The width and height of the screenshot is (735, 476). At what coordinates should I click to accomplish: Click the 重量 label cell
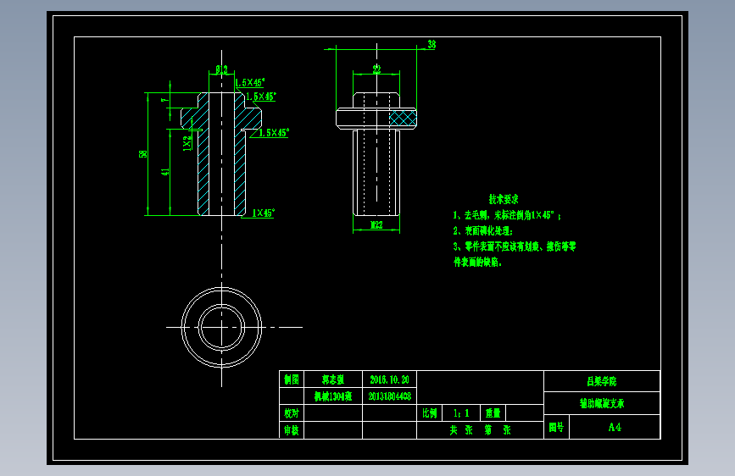(493, 413)
